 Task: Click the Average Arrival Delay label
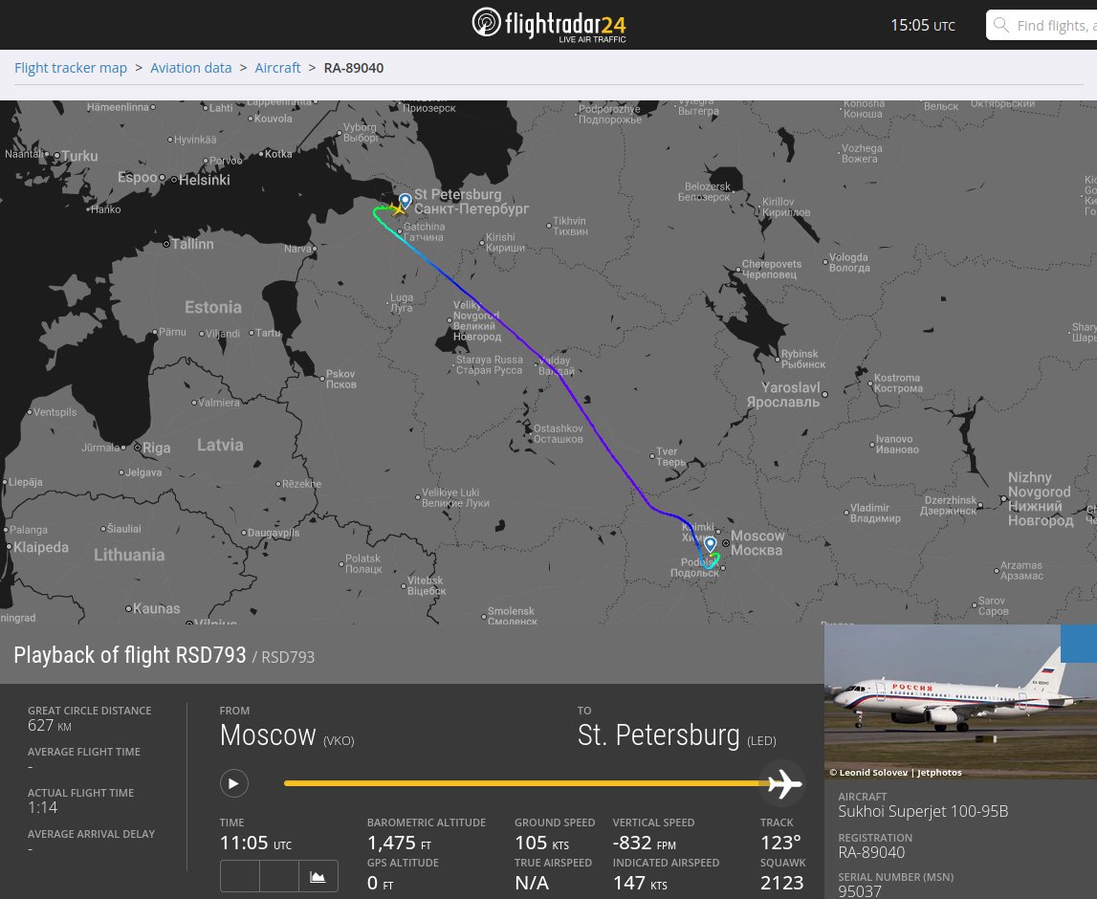pos(91,834)
